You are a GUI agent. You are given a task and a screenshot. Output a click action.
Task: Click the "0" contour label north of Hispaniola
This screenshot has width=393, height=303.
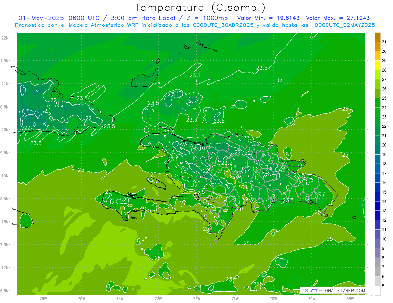coord(280,80)
